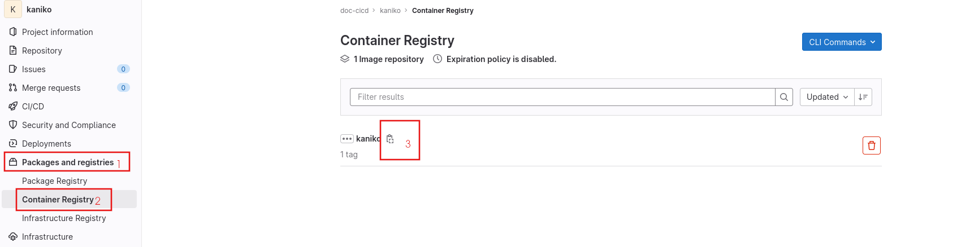Open Merge requests in sidebar

[51, 87]
